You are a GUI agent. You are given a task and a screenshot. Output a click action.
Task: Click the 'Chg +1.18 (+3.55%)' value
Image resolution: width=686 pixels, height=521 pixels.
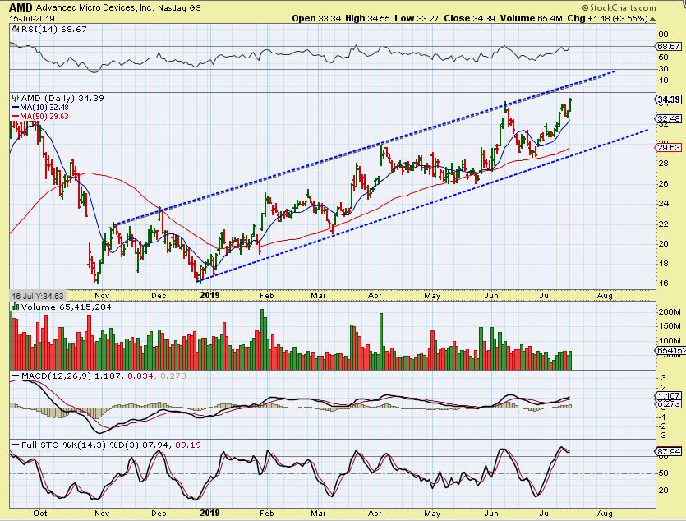point(608,18)
